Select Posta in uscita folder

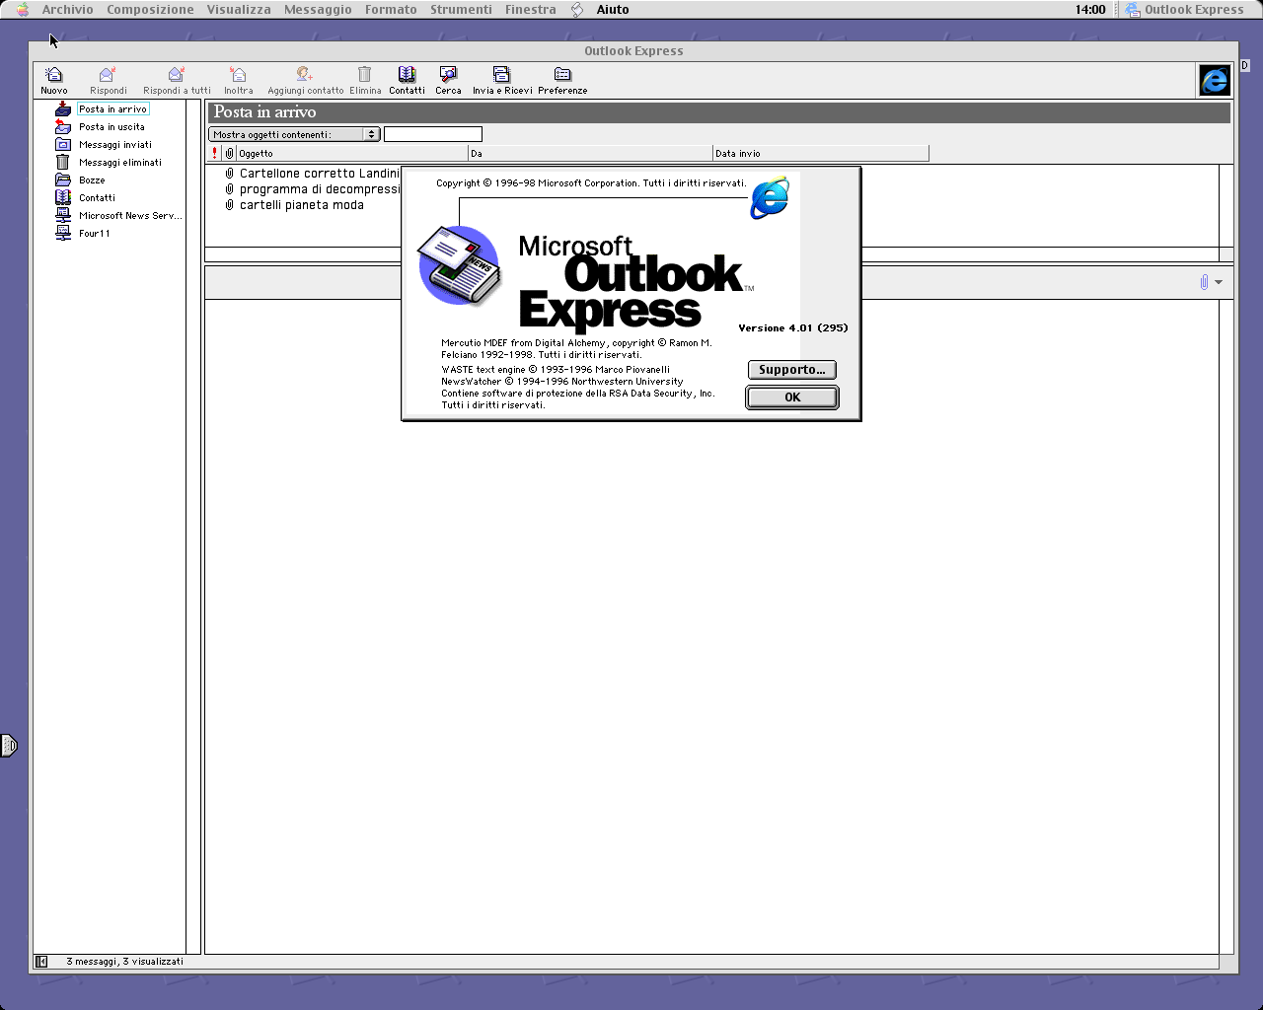111,127
